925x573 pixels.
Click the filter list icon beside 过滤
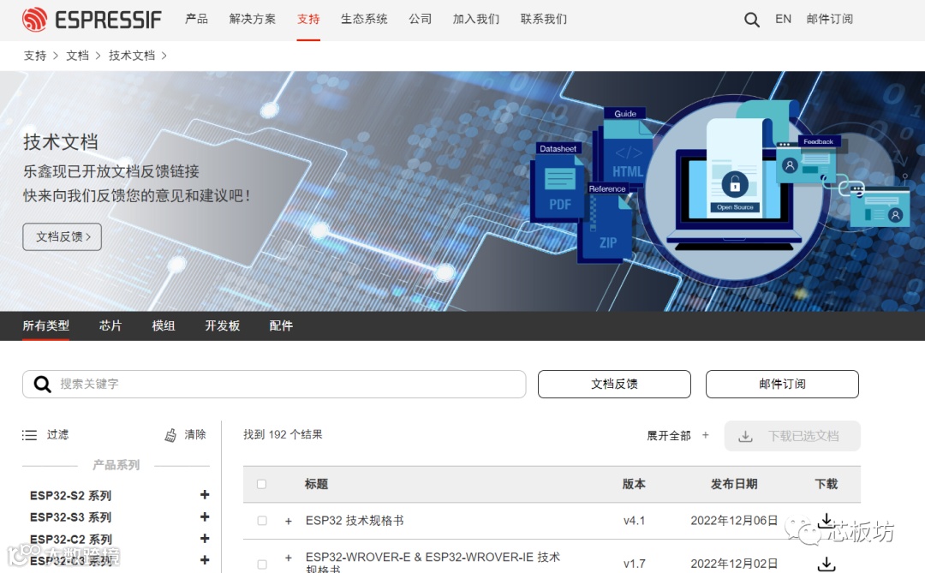click(x=29, y=435)
